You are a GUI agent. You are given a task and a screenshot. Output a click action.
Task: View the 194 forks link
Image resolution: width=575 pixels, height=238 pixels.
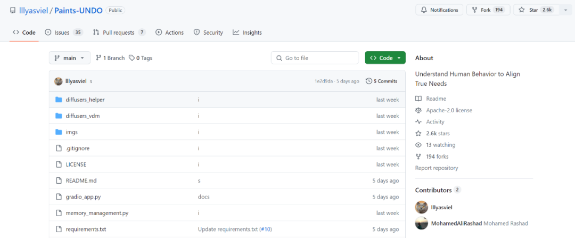437,157
